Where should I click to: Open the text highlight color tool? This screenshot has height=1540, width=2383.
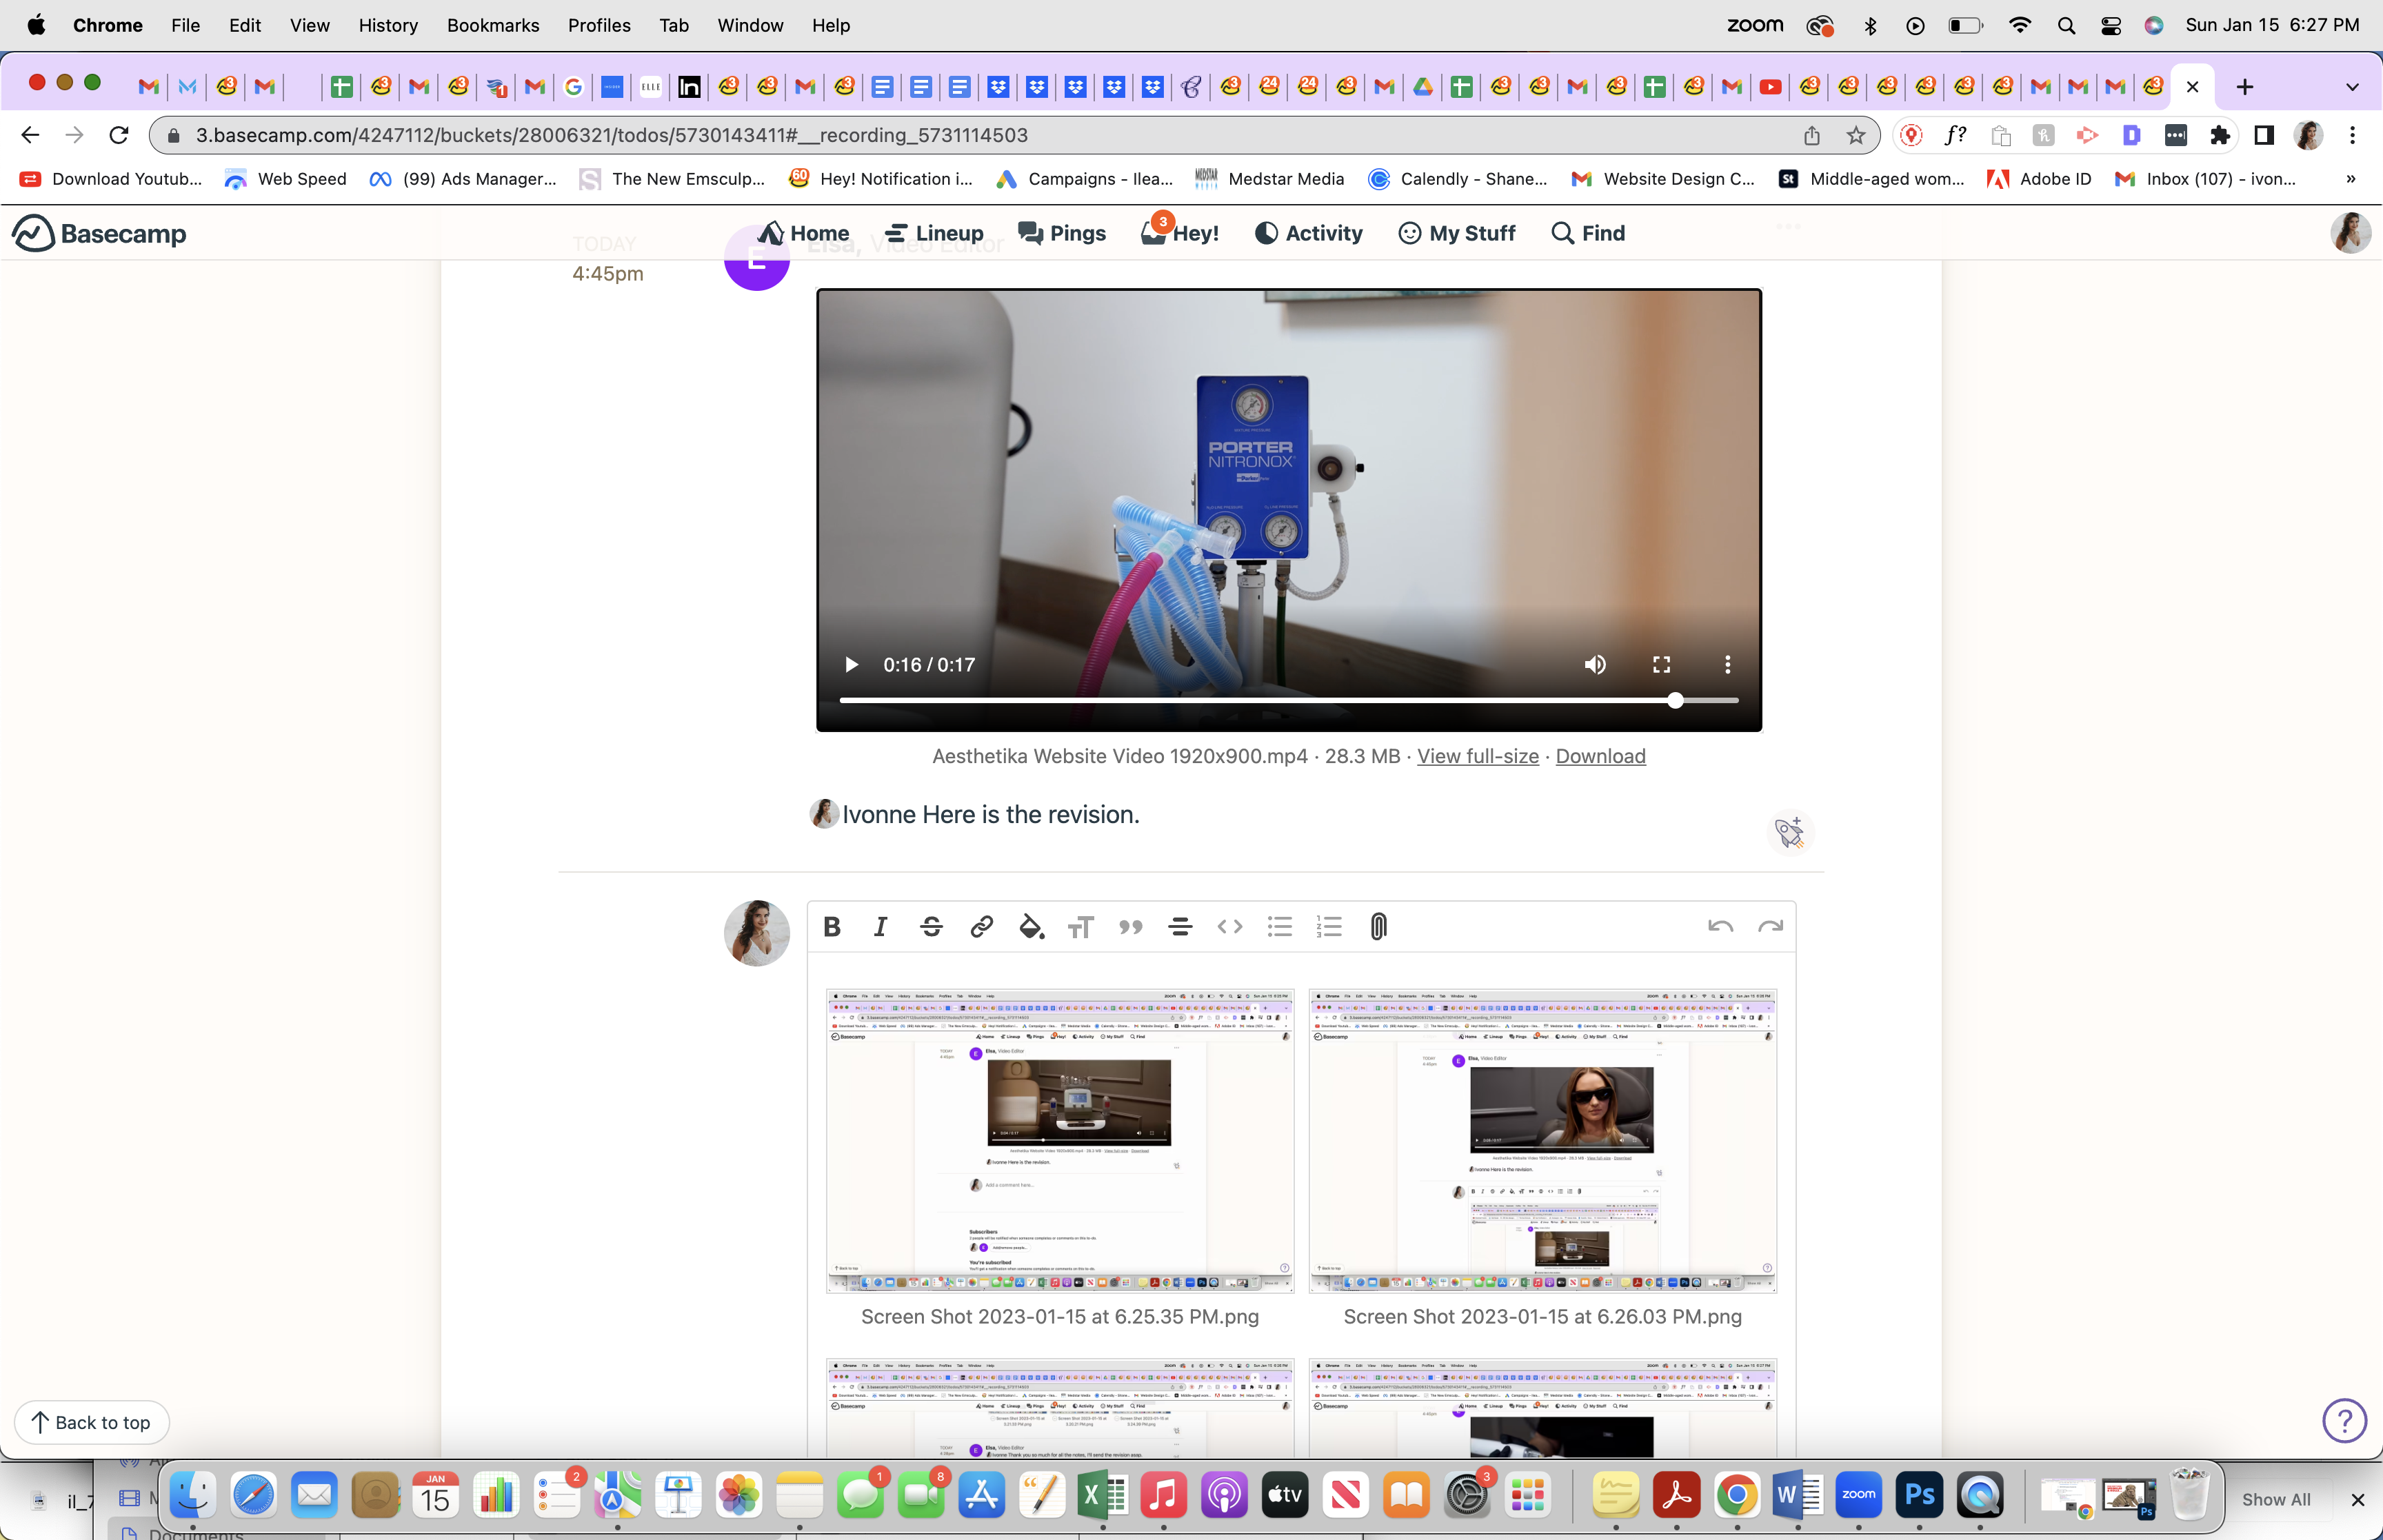point(1031,927)
